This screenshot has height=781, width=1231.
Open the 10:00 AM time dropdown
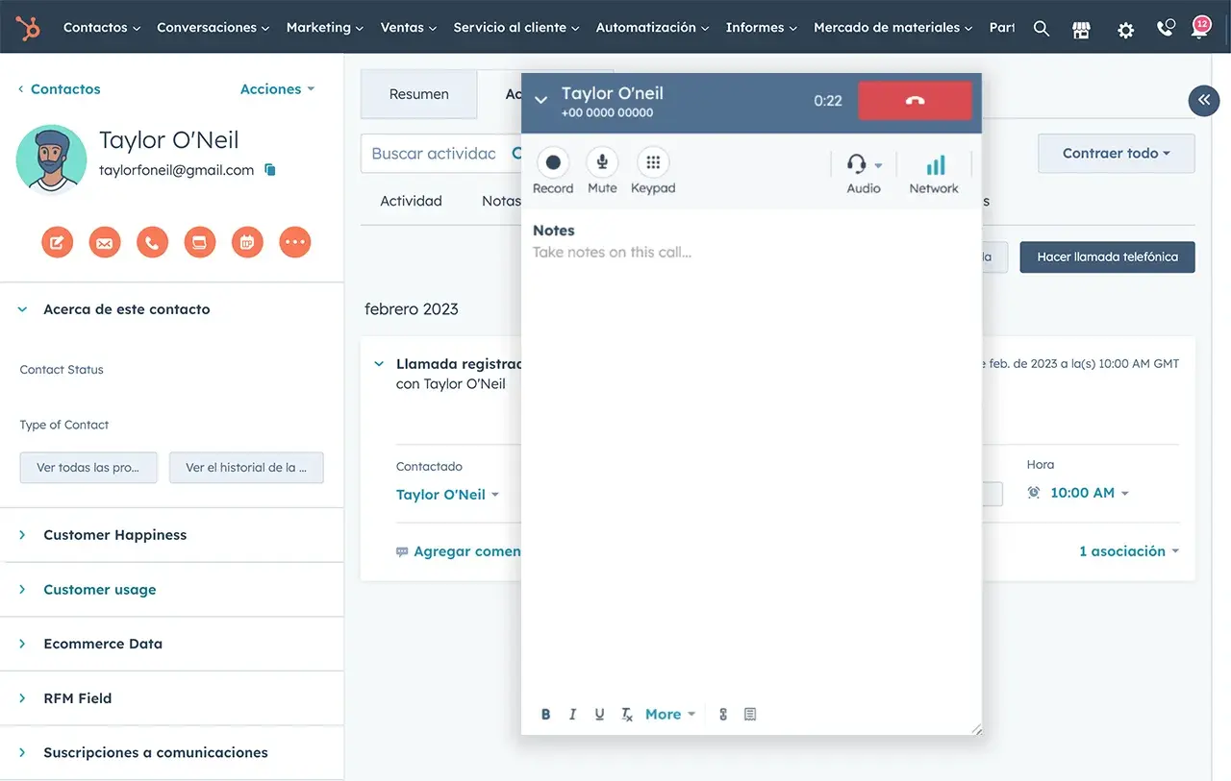[1089, 493]
